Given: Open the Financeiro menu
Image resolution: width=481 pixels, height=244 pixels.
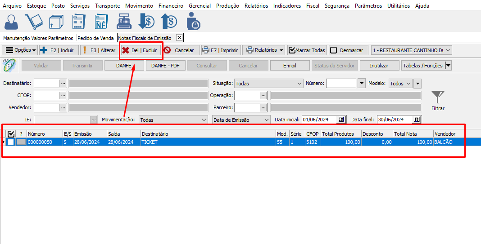Looking at the screenshot, I should tap(171, 6).
